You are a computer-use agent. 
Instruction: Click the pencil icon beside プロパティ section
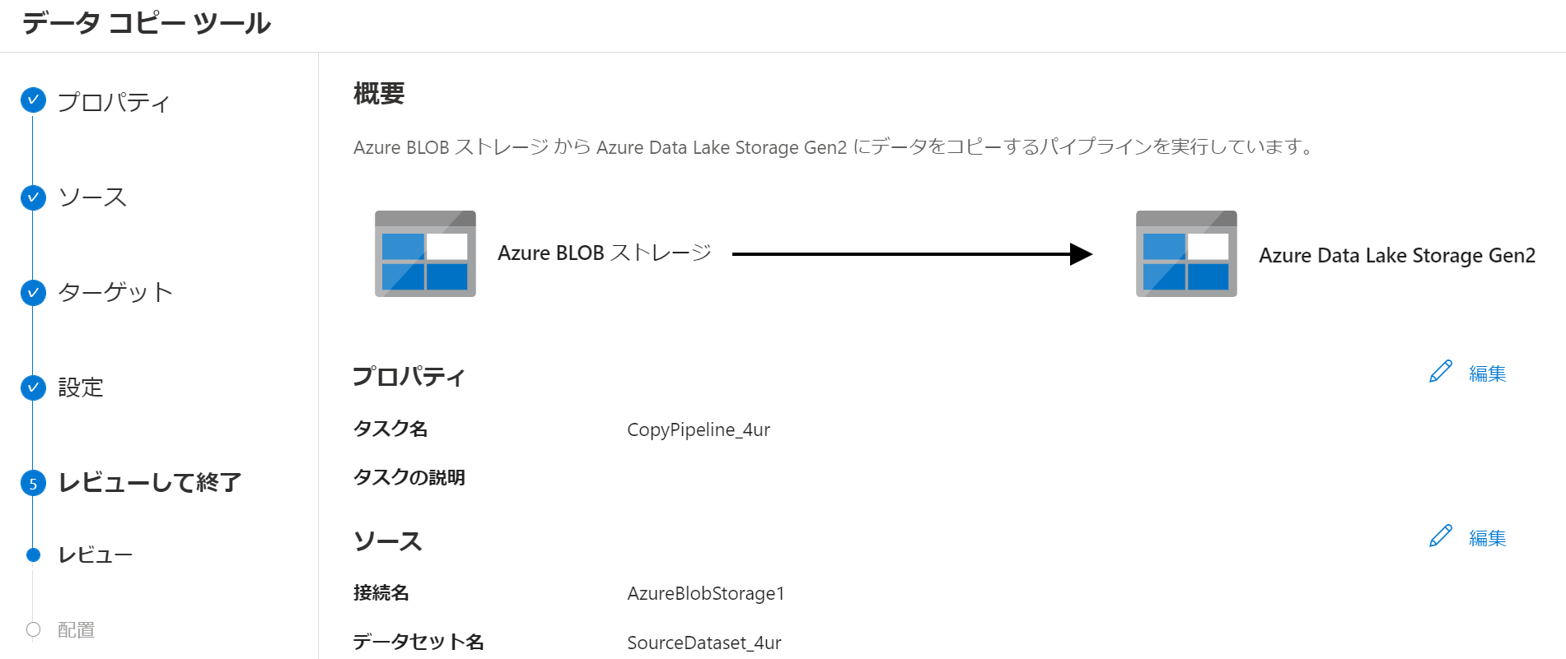click(1441, 372)
